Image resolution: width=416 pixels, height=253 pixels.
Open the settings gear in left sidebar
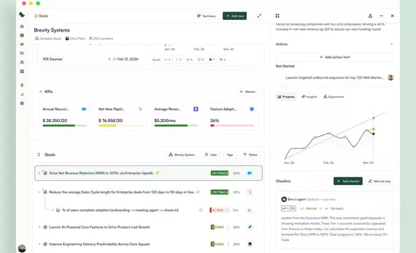tap(22, 103)
